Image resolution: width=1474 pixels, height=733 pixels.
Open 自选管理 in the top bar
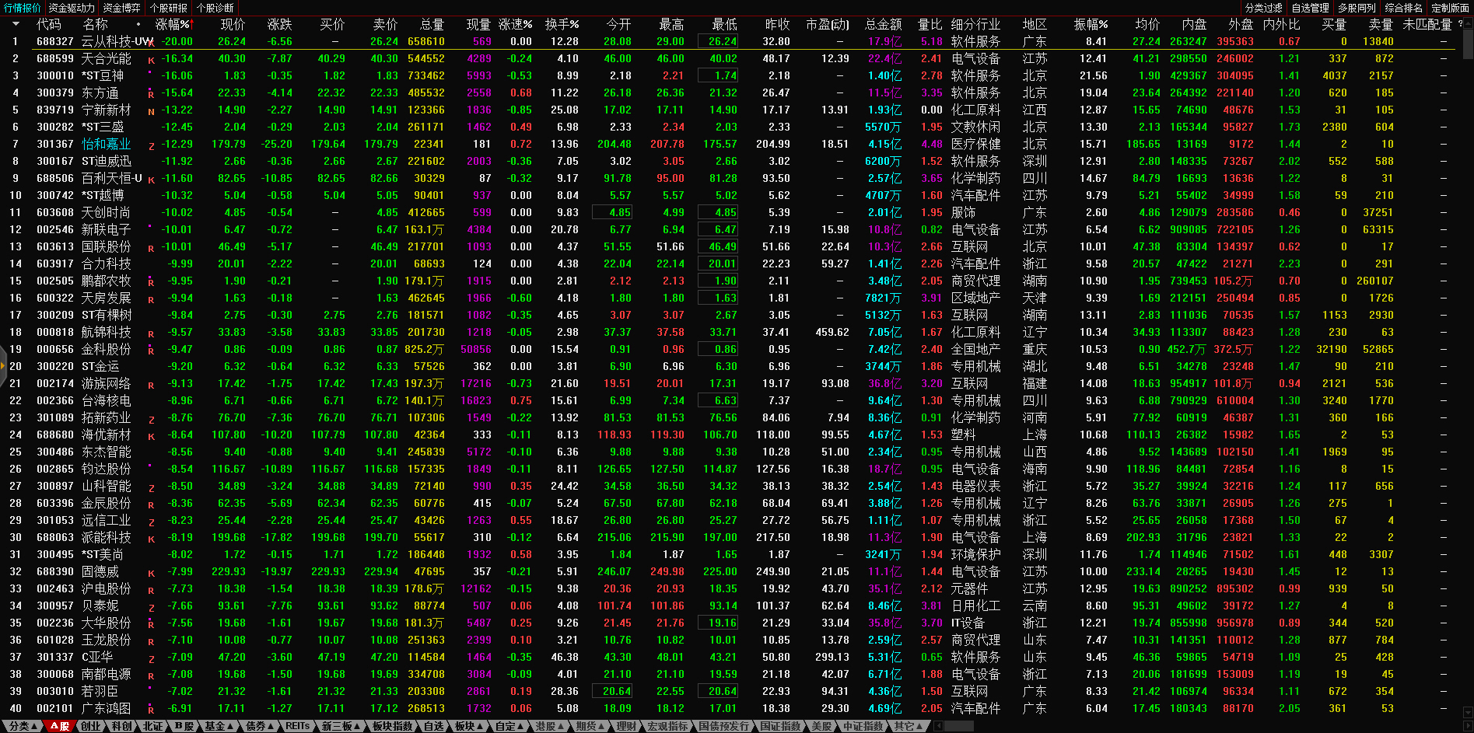tap(1310, 8)
